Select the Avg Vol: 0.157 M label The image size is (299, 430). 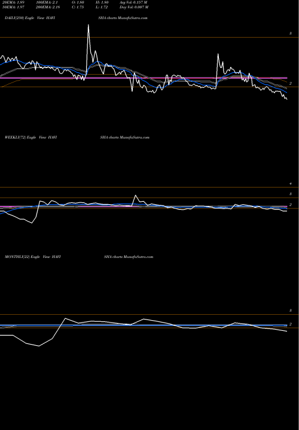(133, 2)
